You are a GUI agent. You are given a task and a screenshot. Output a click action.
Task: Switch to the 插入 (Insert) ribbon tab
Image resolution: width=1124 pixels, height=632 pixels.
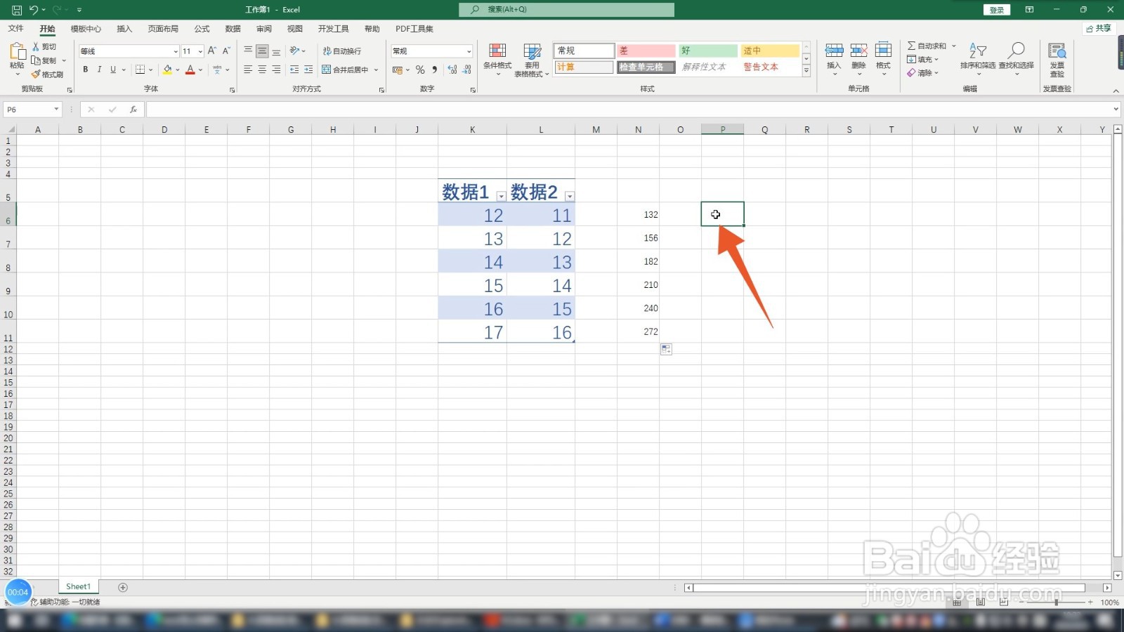[x=124, y=29]
